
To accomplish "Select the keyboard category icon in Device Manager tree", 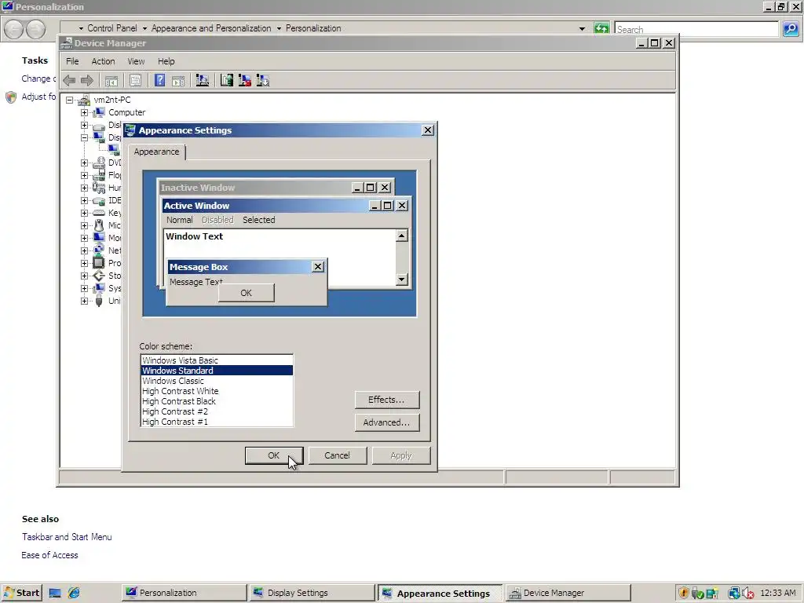I will (99, 213).
